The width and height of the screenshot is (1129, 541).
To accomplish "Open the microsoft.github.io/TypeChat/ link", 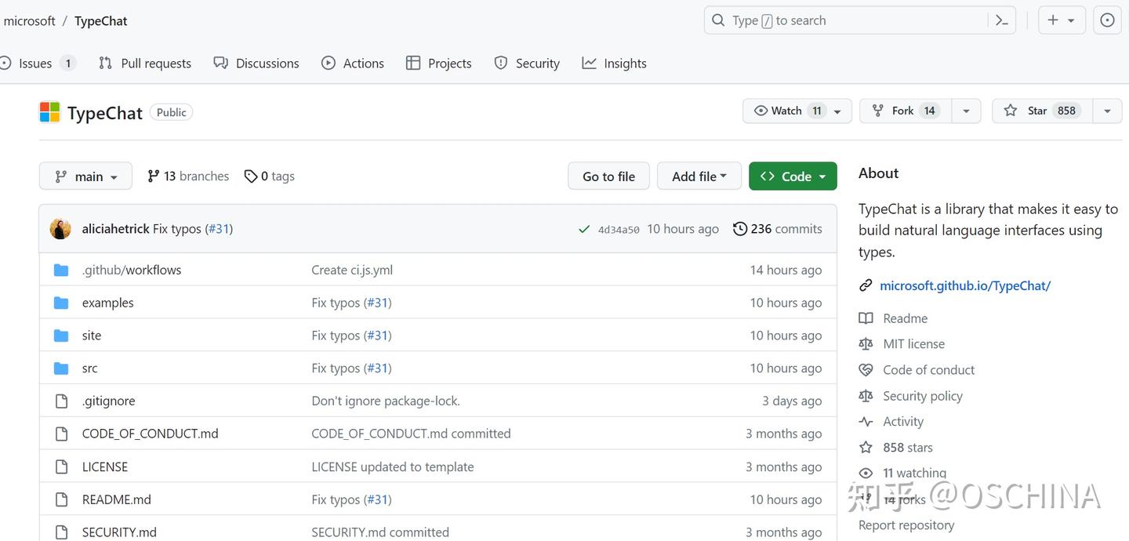I will [965, 285].
